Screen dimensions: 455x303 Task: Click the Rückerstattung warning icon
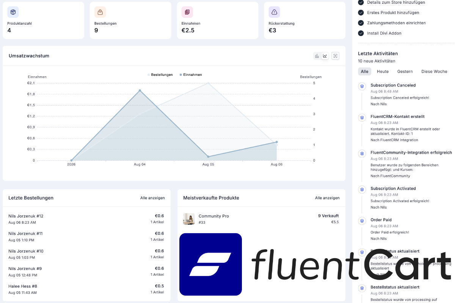[x=274, y=12]
